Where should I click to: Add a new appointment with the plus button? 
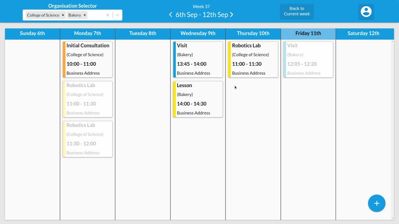(x=376, y=203)
